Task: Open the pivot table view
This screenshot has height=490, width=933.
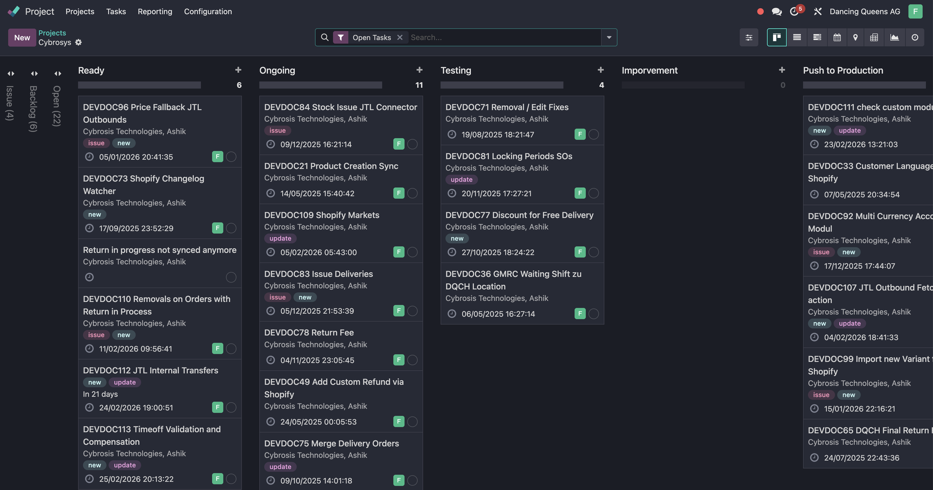Action: pos(874,37)
